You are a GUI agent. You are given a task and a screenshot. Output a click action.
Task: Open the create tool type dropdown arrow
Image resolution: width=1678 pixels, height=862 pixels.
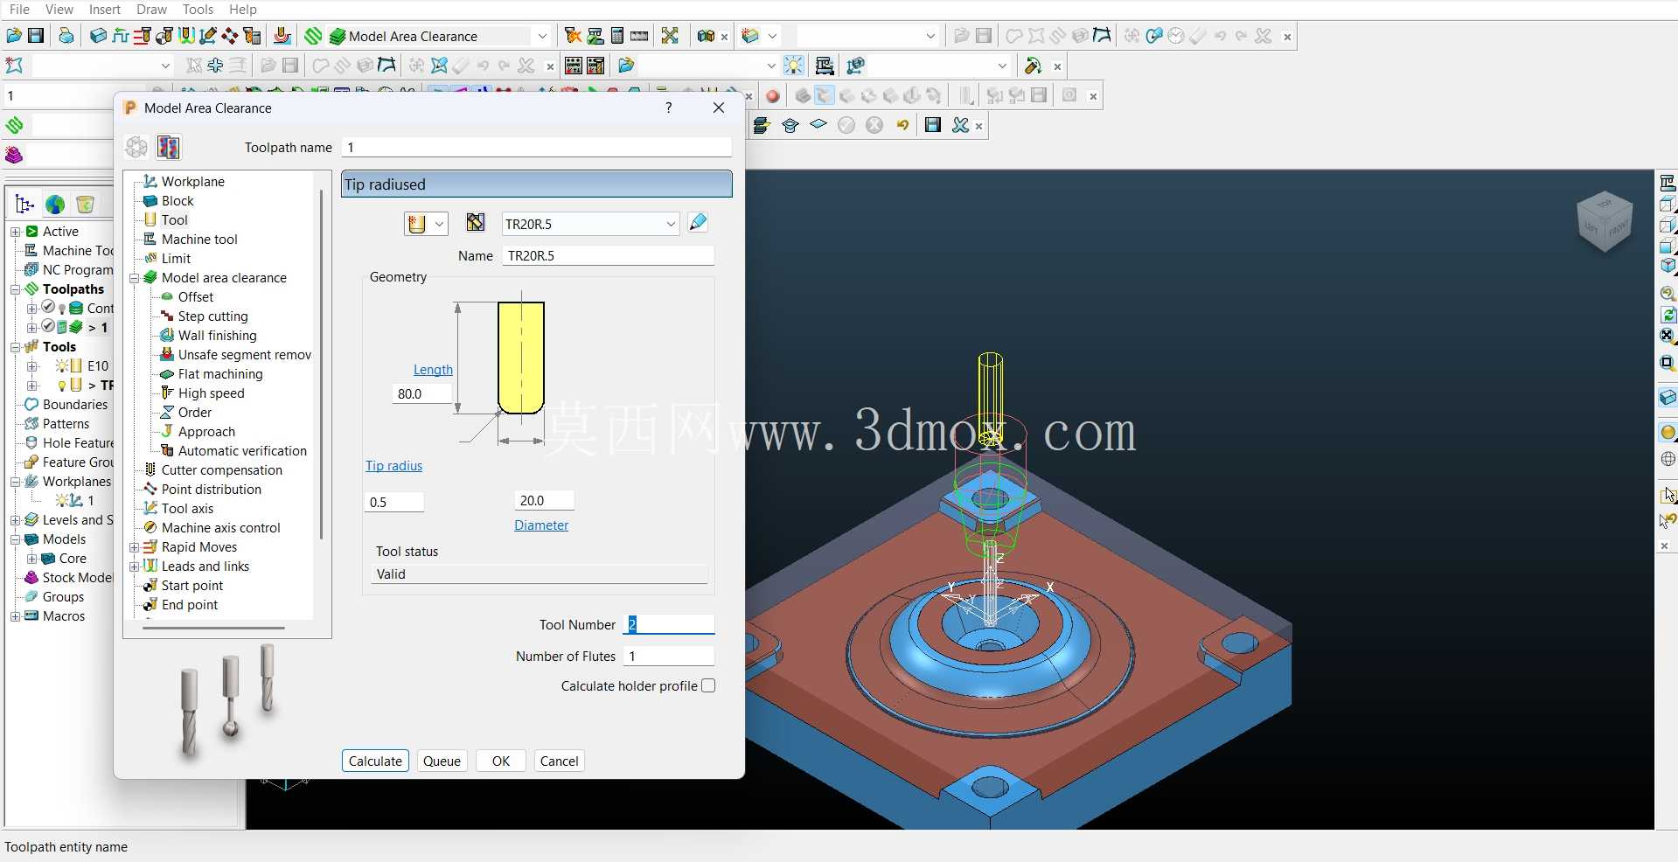coord(439,224)
